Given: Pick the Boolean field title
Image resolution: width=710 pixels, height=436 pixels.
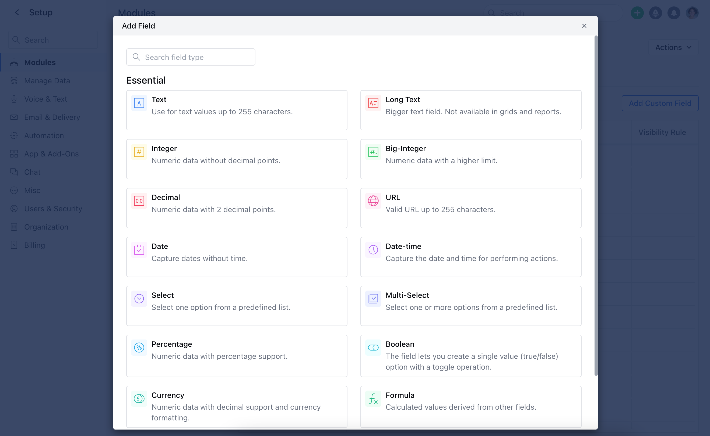Looking at the screenshot, I should pyautogui.click(x=400, y=344).
